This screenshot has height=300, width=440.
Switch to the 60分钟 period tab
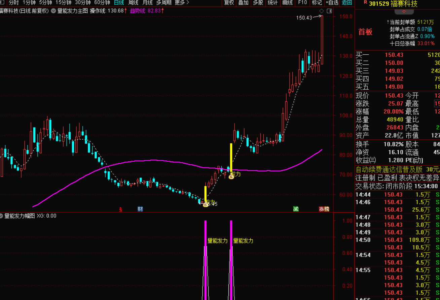click(102, 3)
